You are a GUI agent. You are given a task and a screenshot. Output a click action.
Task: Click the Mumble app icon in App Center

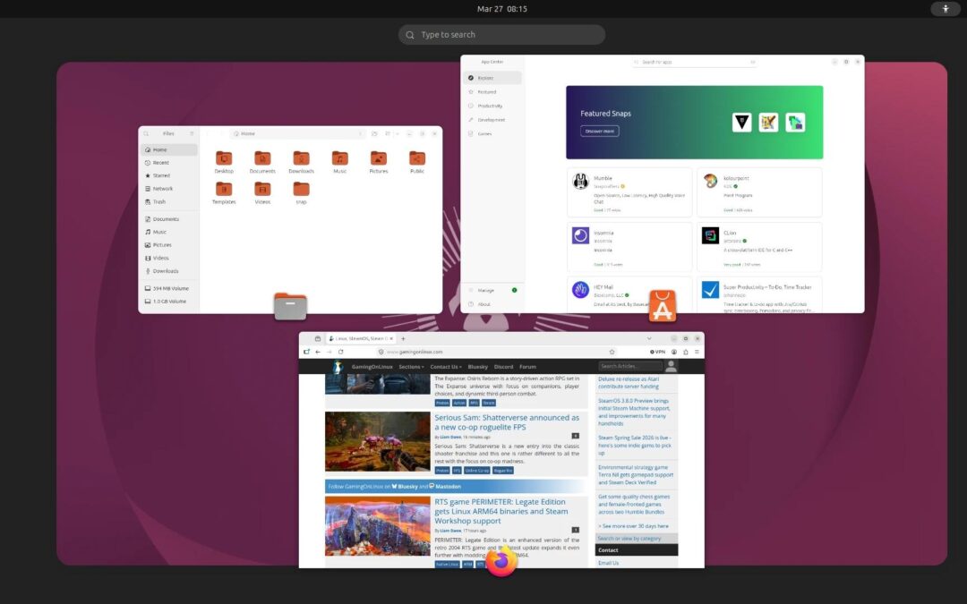[x=580, y=181]
